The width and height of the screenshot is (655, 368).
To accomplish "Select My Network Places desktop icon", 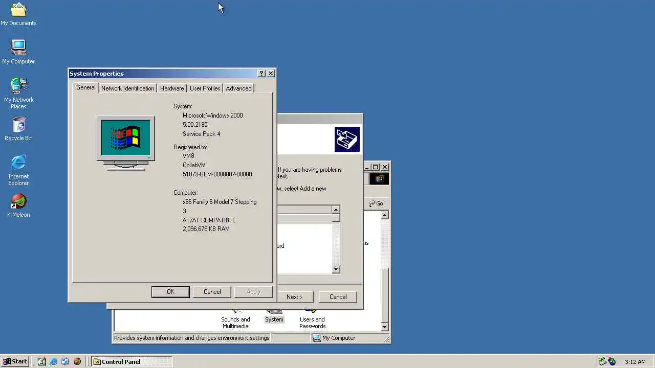I will 18,94.
